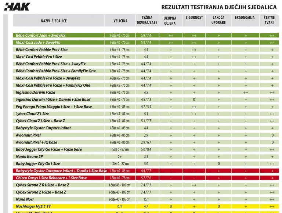
Task: Select row 'Baby Jogger City Go i-Size'
Action: click(x=146, y=164)
